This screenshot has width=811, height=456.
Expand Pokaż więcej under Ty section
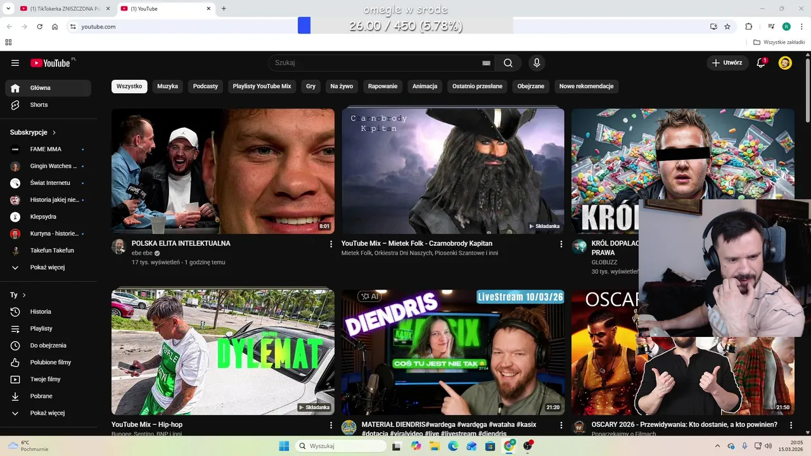48,413
